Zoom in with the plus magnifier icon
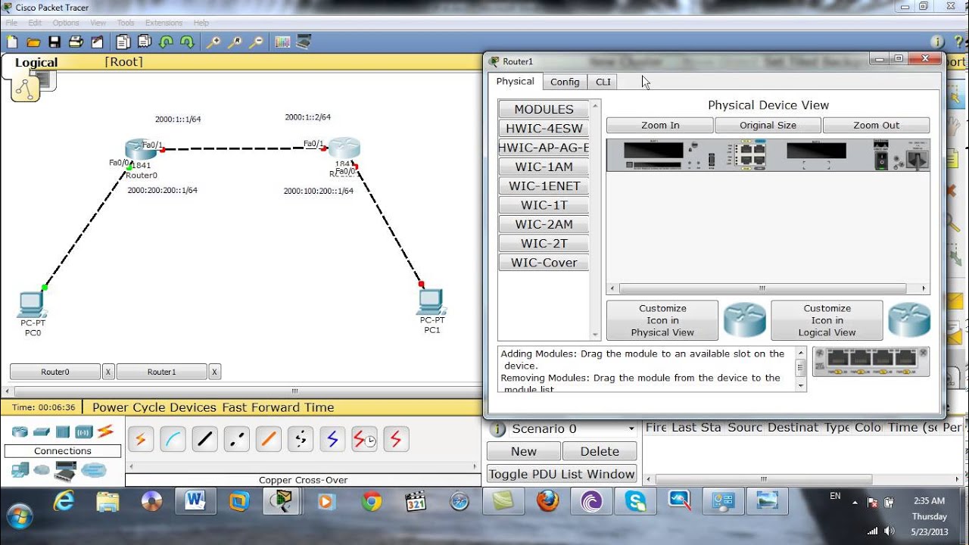 coord(213,42)
